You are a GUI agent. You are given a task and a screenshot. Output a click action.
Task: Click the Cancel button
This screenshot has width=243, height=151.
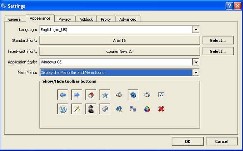click(x=222, y=141)
